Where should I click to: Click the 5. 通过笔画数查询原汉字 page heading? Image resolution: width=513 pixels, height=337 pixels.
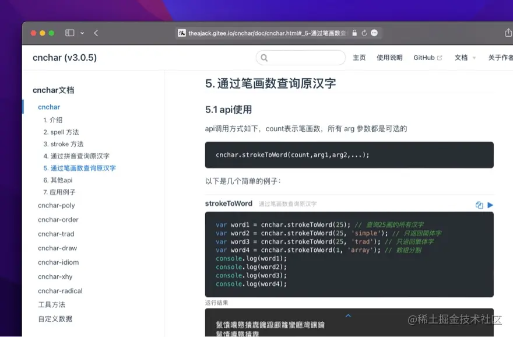(270, 83)
